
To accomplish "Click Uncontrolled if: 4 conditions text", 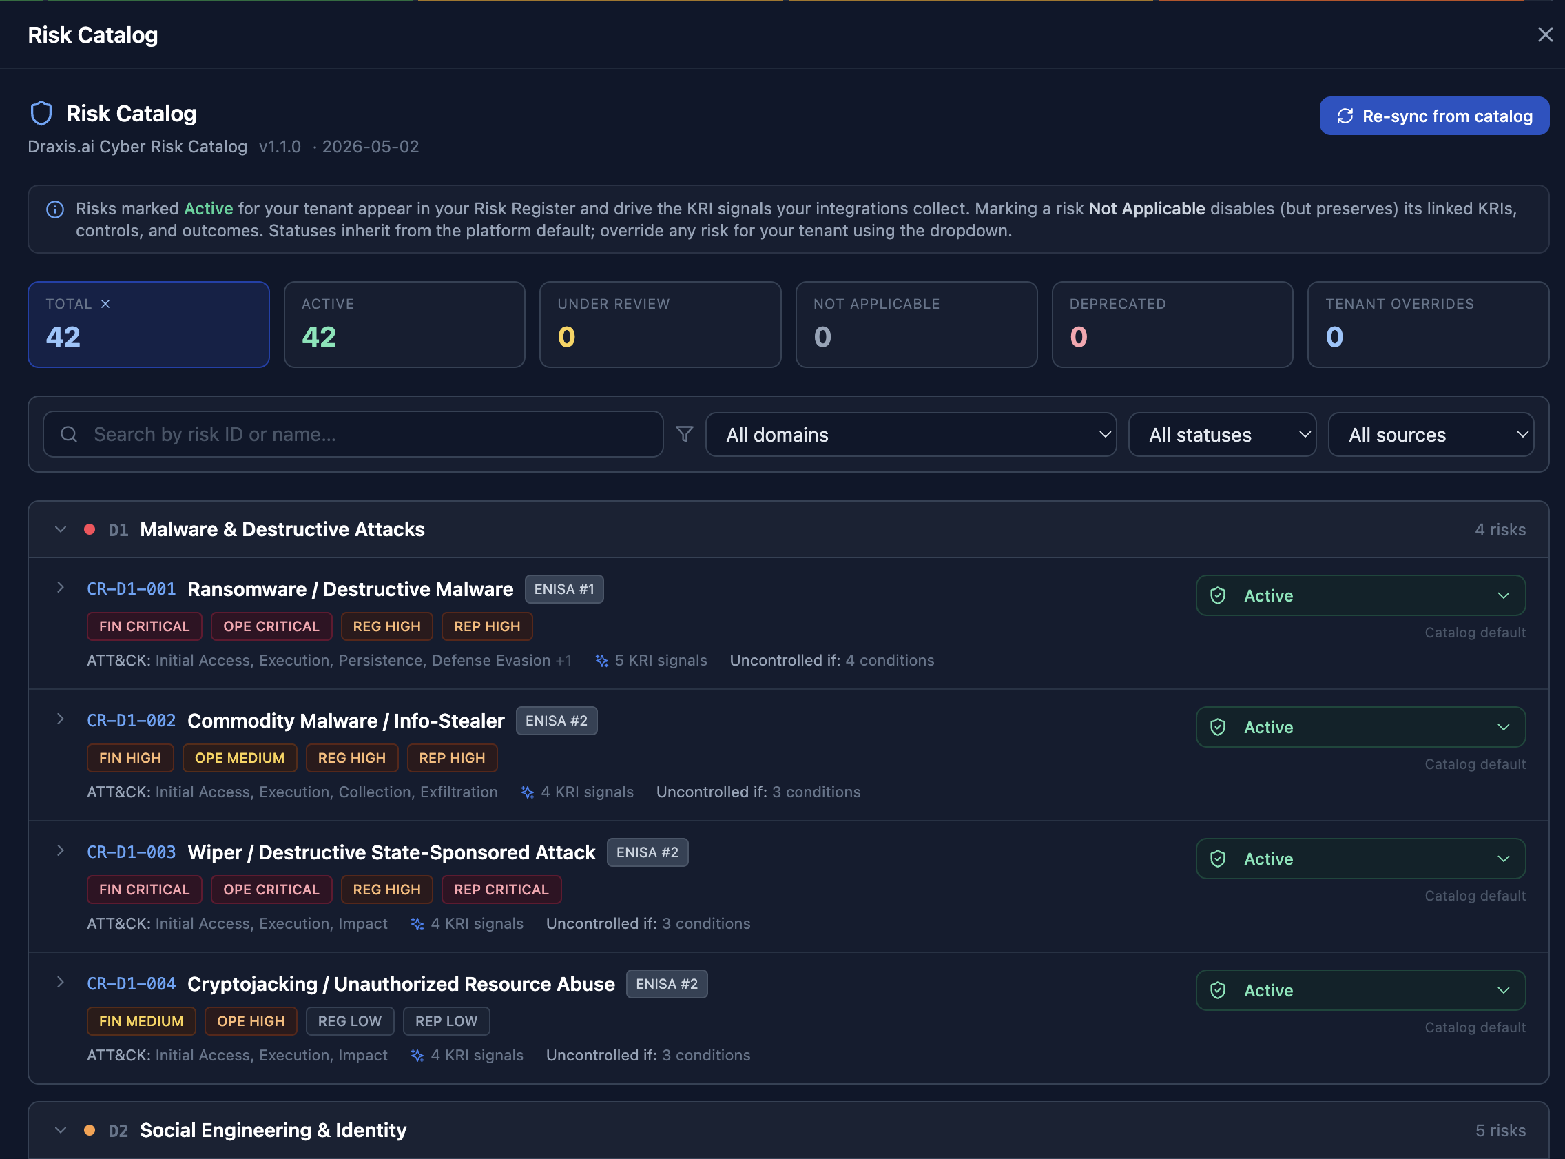I will click(831, 660).
